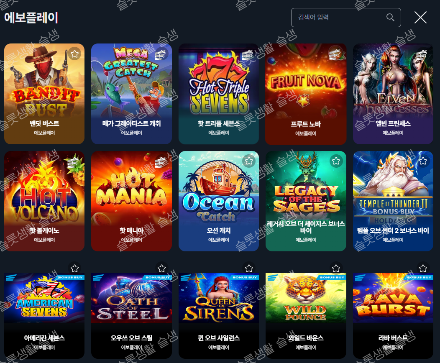This screenshot has height=363, width=440.
Task: Favorite the Bandit Bust game star
Action: (74, 54)
